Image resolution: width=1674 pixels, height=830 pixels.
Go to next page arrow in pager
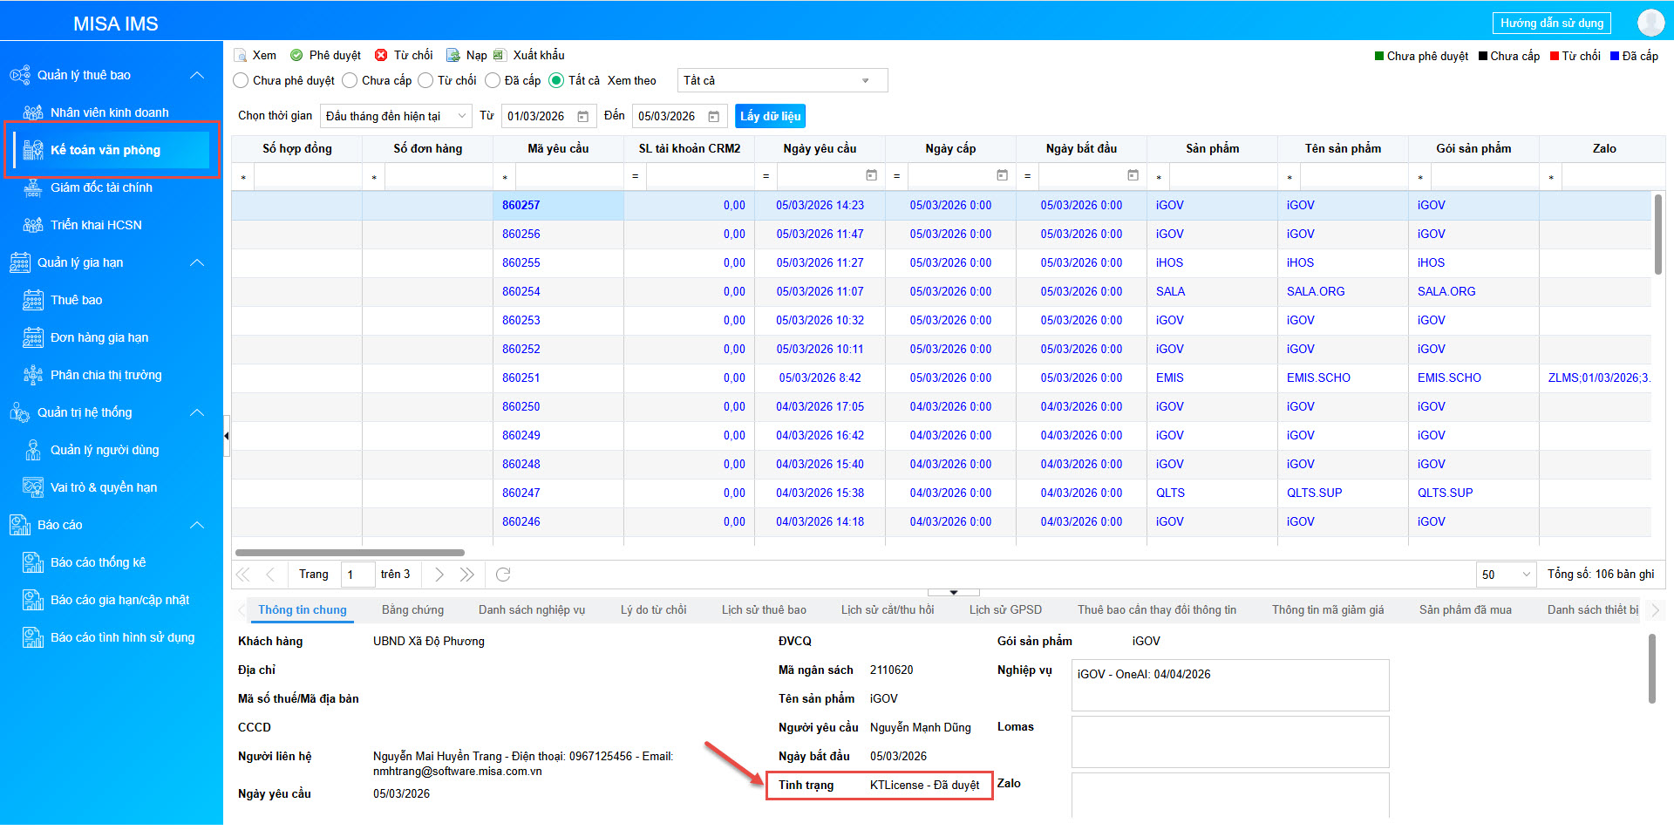(x=439, y=575)
